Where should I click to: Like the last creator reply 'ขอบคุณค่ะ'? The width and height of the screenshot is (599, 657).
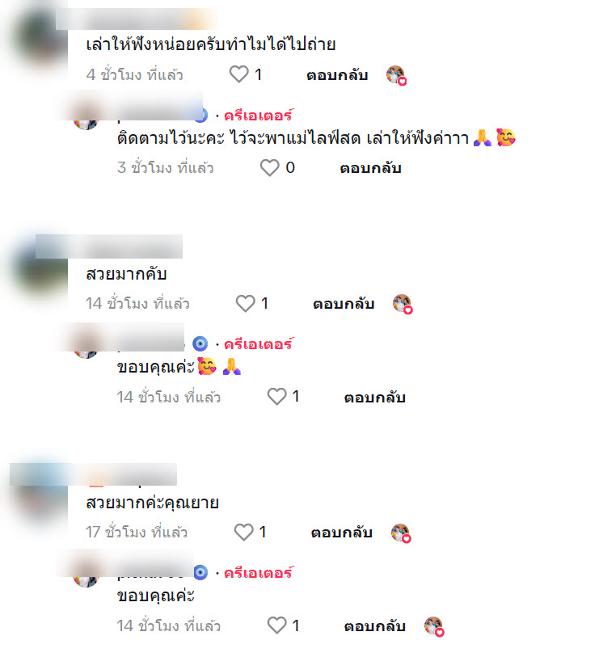[276, 625]
